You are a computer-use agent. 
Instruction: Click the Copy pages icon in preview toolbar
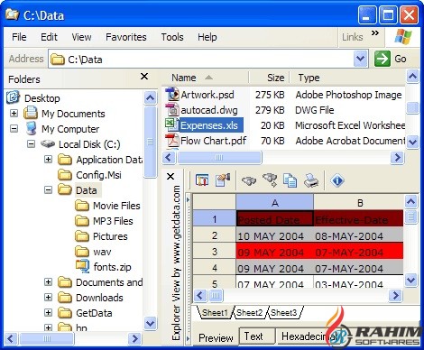(x=290, y=180)
